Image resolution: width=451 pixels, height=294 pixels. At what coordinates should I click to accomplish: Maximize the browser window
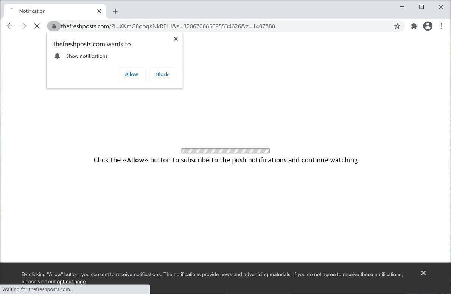click(x=421, y=7)
